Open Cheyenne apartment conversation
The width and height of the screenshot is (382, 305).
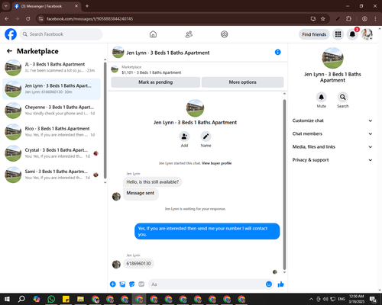point(51,111)
